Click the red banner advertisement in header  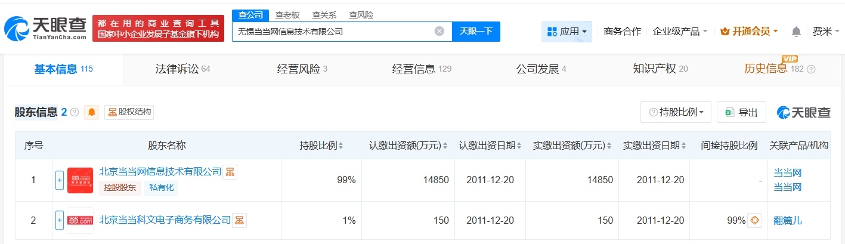click(x=158, y=28)
